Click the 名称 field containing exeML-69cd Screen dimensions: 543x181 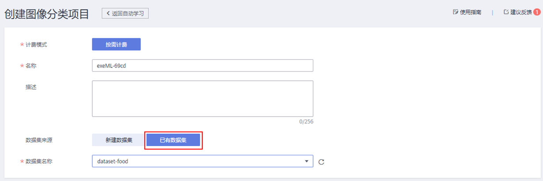(x=202, y=65)
